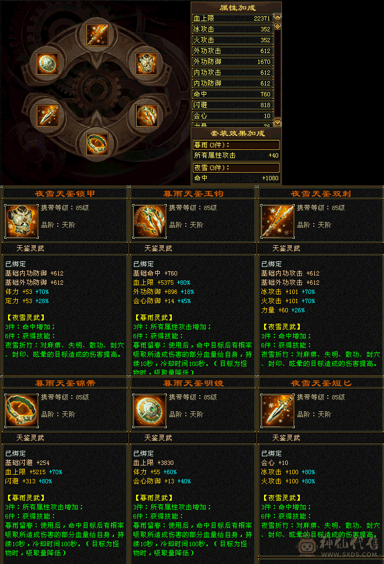384x564 pixels.
Task: Click 暮雨天鉴玉钩 hook thumbnail icon
Action: click(x=149, y=221)
